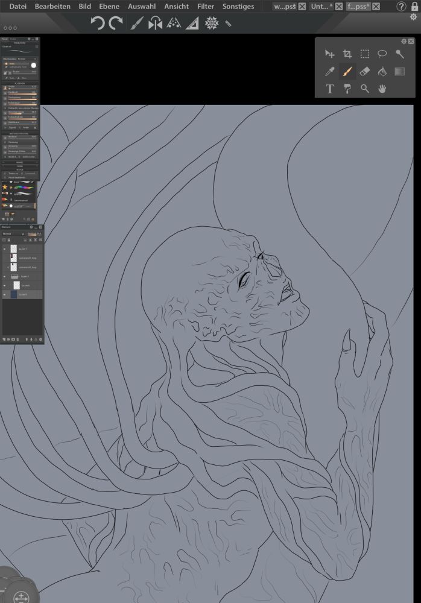Switch to the Unt...* document tab
The height and width of the screenshot is (603, 421).
321,7
